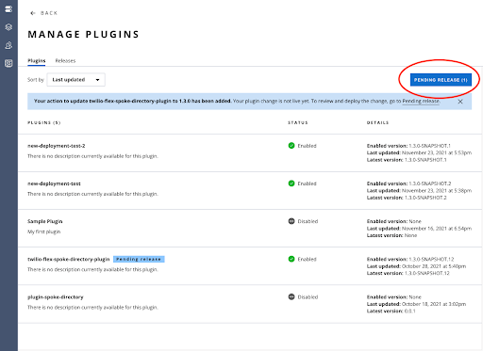Click the back arrow icon
Viewport: 483px width, 351px height.
click(x=33, y=13)
